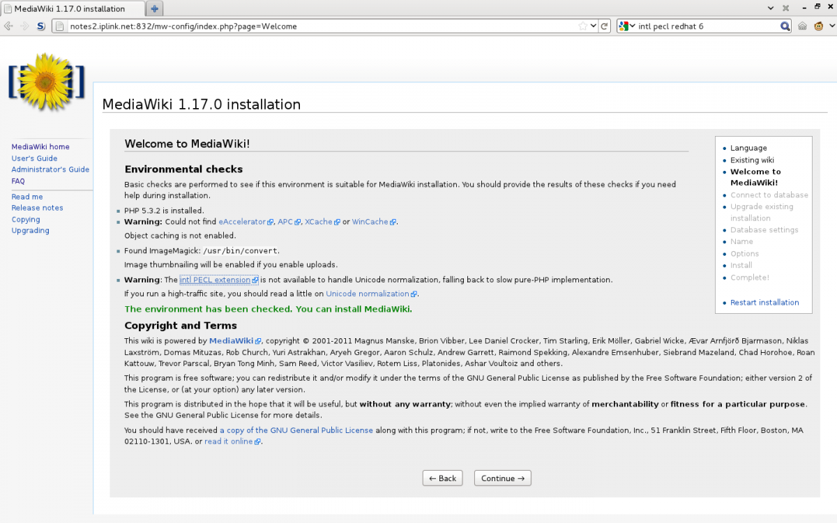The height and width of the screenshot is (523, 837).
Task: Open a new browser tab with plus icon
Action: [x=154, y=8]
